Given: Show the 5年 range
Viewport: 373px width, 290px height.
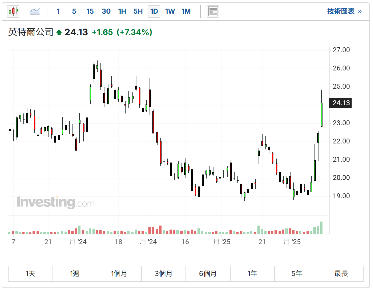Looking at the screenshot, I should 297,274.
